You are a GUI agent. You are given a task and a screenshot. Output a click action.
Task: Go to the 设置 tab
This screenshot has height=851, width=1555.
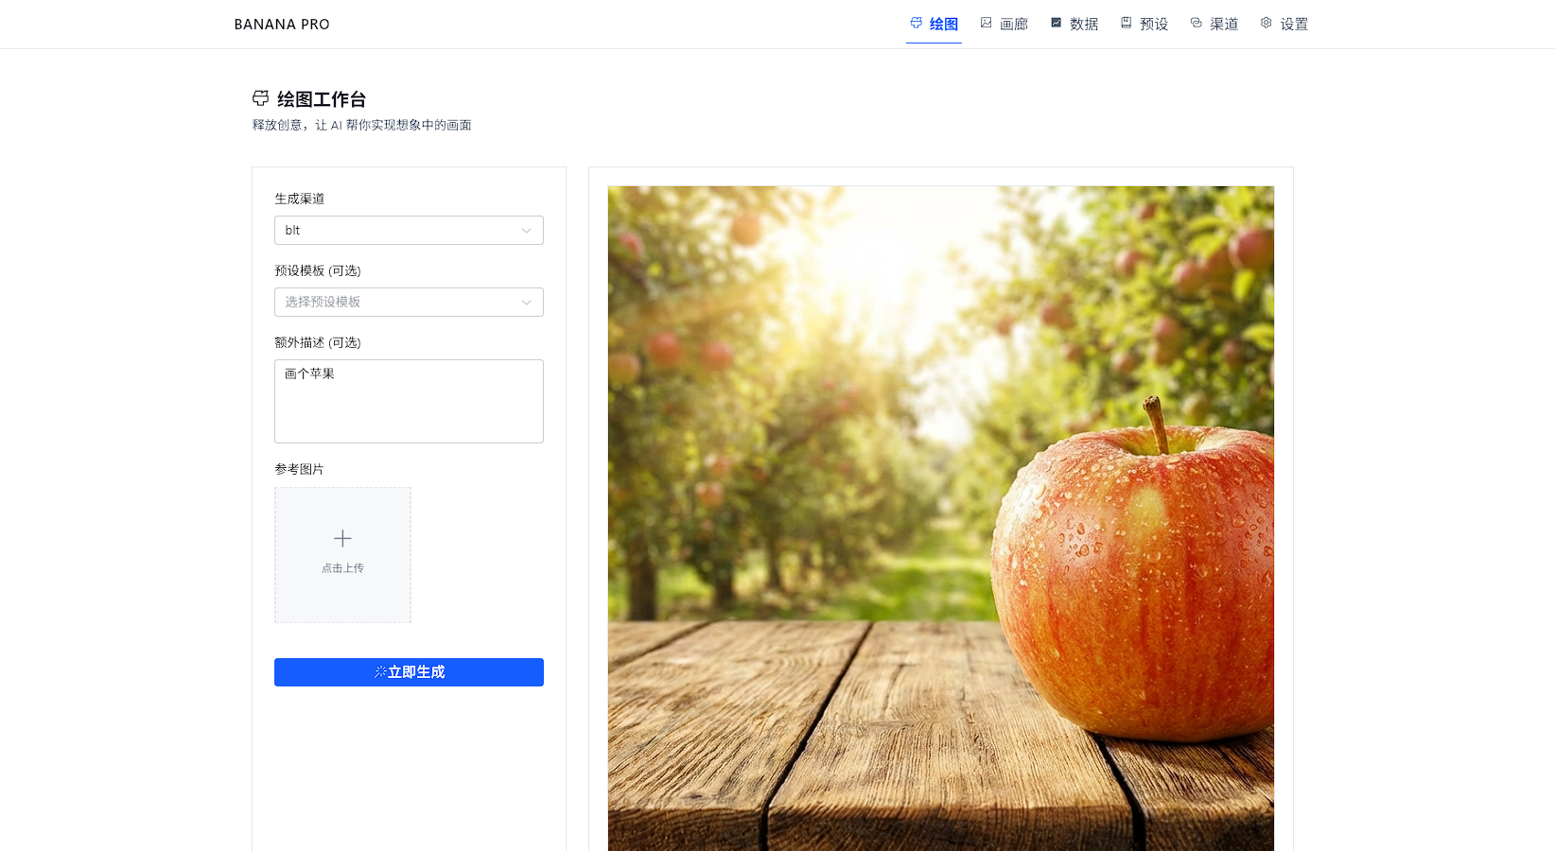click(x=1284, y=24)
